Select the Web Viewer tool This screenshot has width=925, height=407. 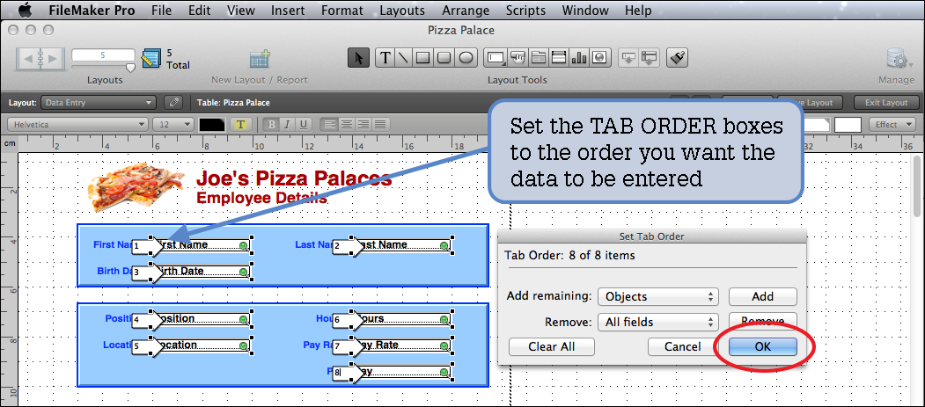599,58
